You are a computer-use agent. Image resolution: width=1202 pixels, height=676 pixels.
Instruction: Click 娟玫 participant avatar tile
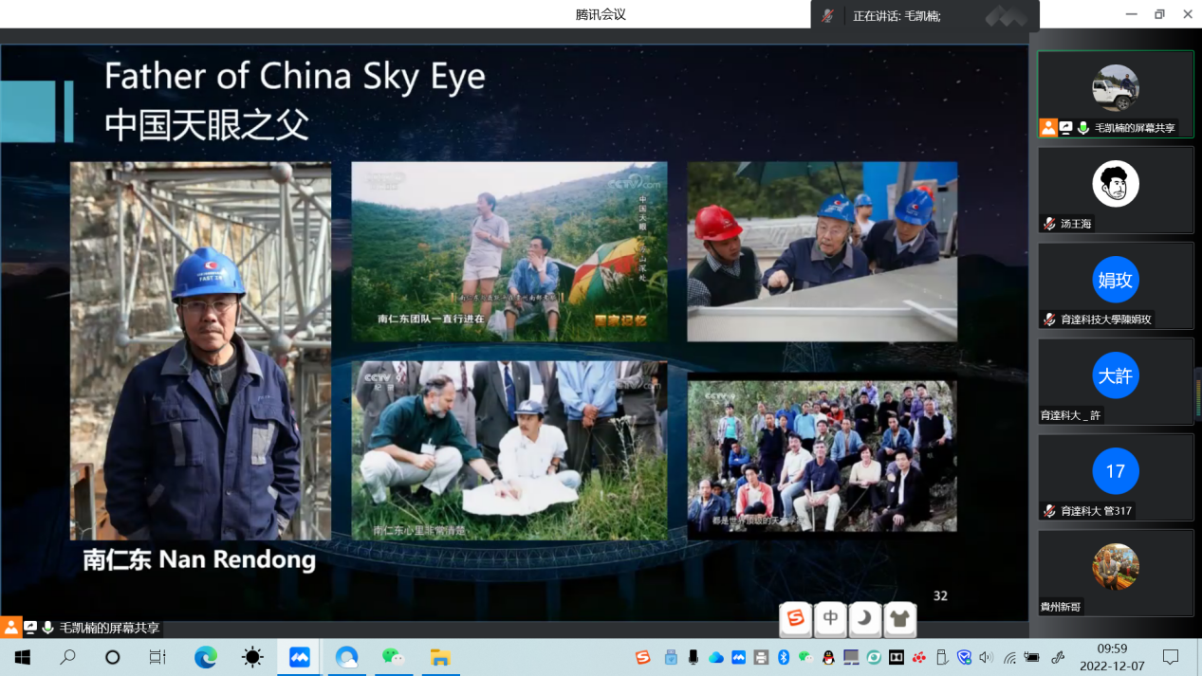[1115, 285]
